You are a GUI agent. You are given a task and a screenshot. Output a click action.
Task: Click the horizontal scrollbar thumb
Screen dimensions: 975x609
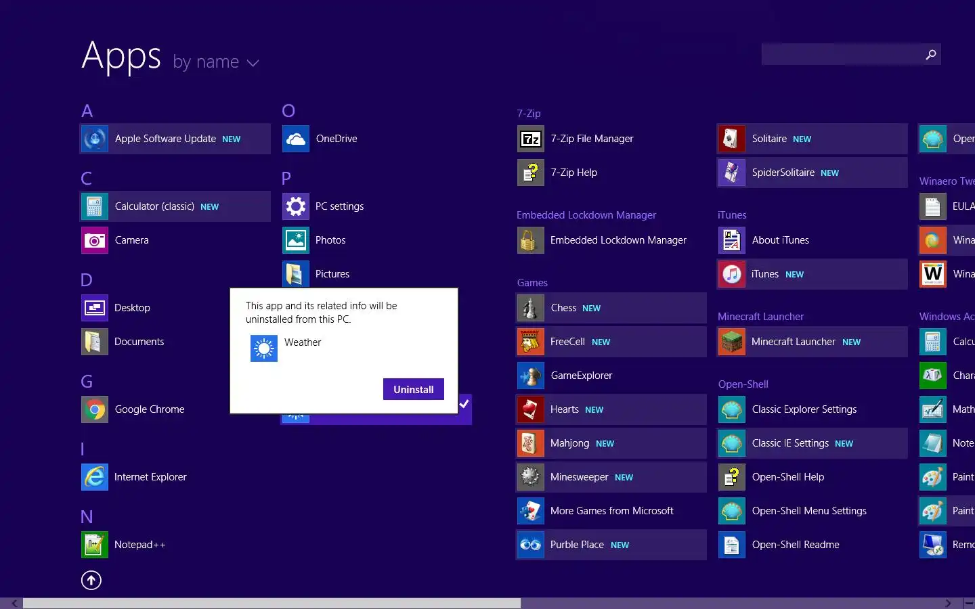(x=272, y=603)
